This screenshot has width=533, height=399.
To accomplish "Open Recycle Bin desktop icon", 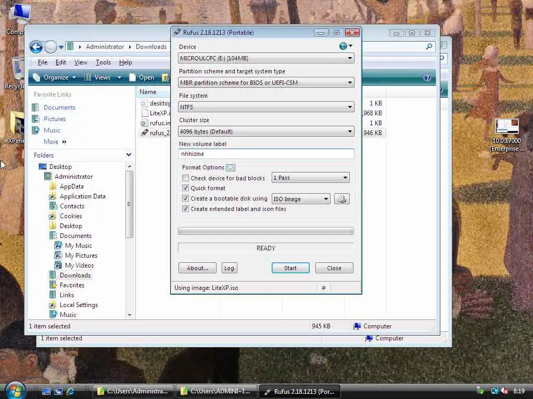I will tap(15, 73).
